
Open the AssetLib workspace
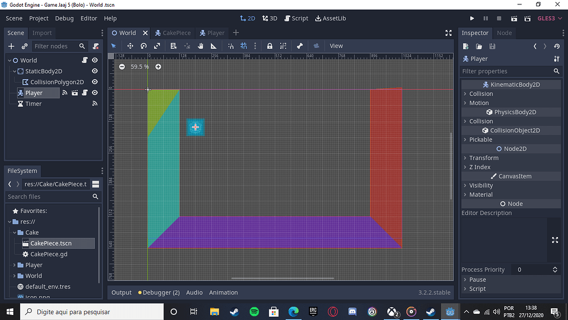(331, 18)
